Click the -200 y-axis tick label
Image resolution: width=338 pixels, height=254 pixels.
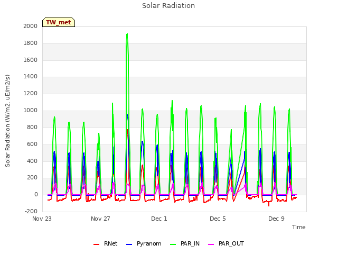[x=31, y=212]
